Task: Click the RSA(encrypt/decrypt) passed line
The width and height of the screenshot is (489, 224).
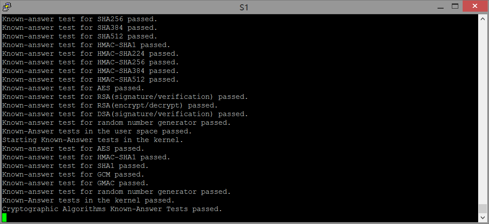Action: click(110, 105)
